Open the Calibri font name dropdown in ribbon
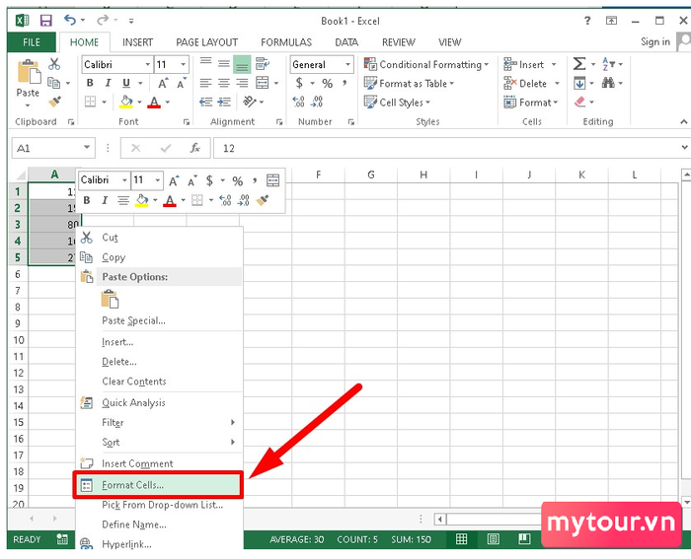 (x=148, y=65)
